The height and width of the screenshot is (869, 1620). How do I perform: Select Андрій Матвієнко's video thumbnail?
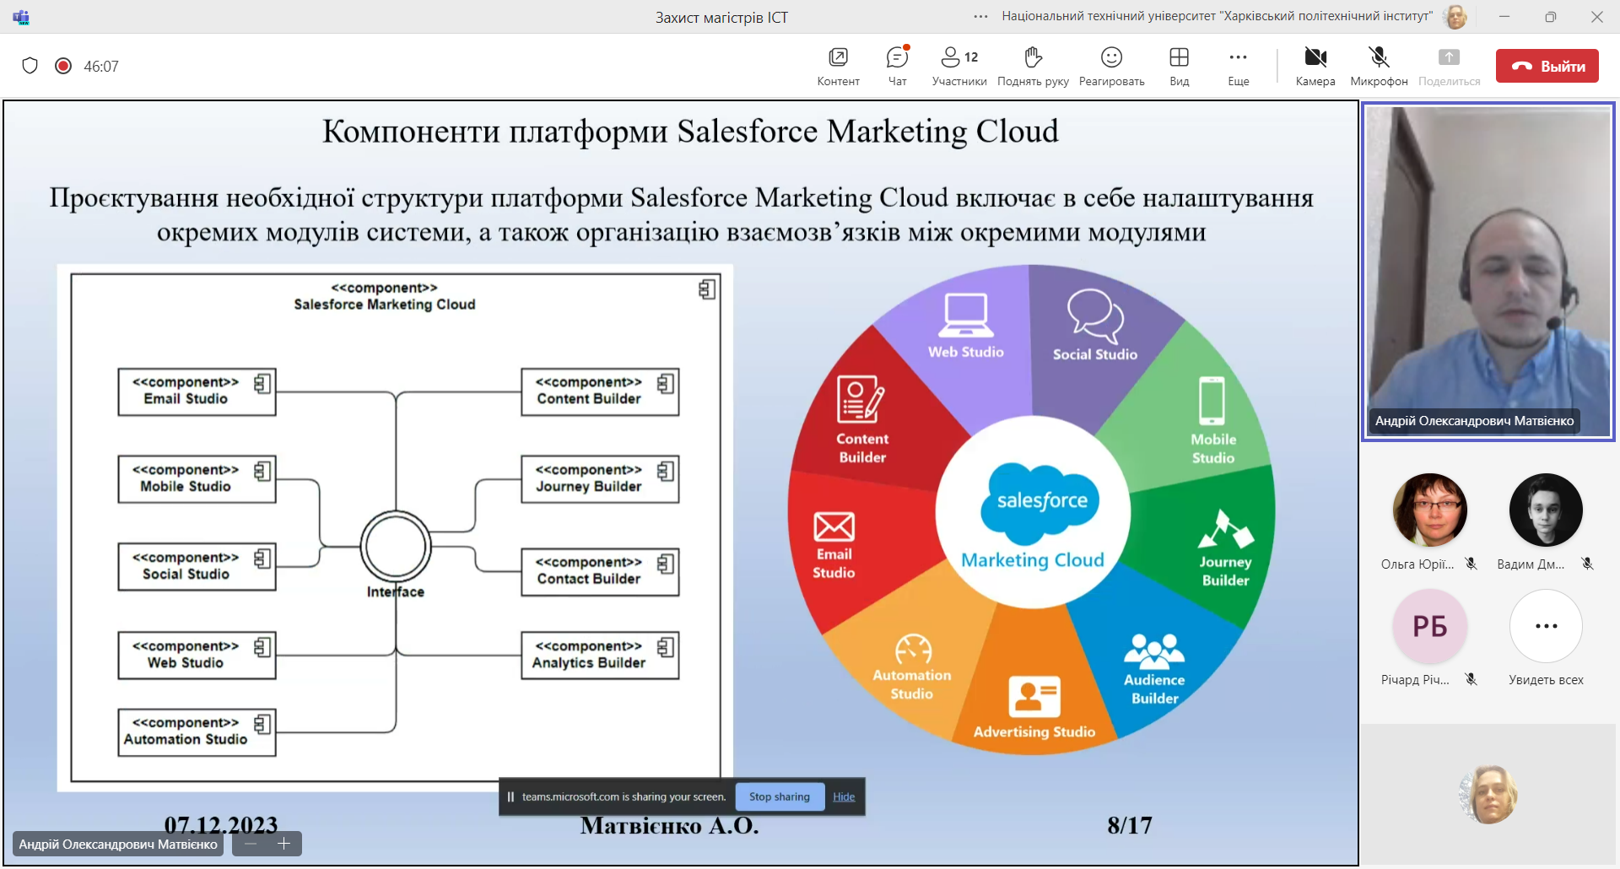[x=1488, y=271]
